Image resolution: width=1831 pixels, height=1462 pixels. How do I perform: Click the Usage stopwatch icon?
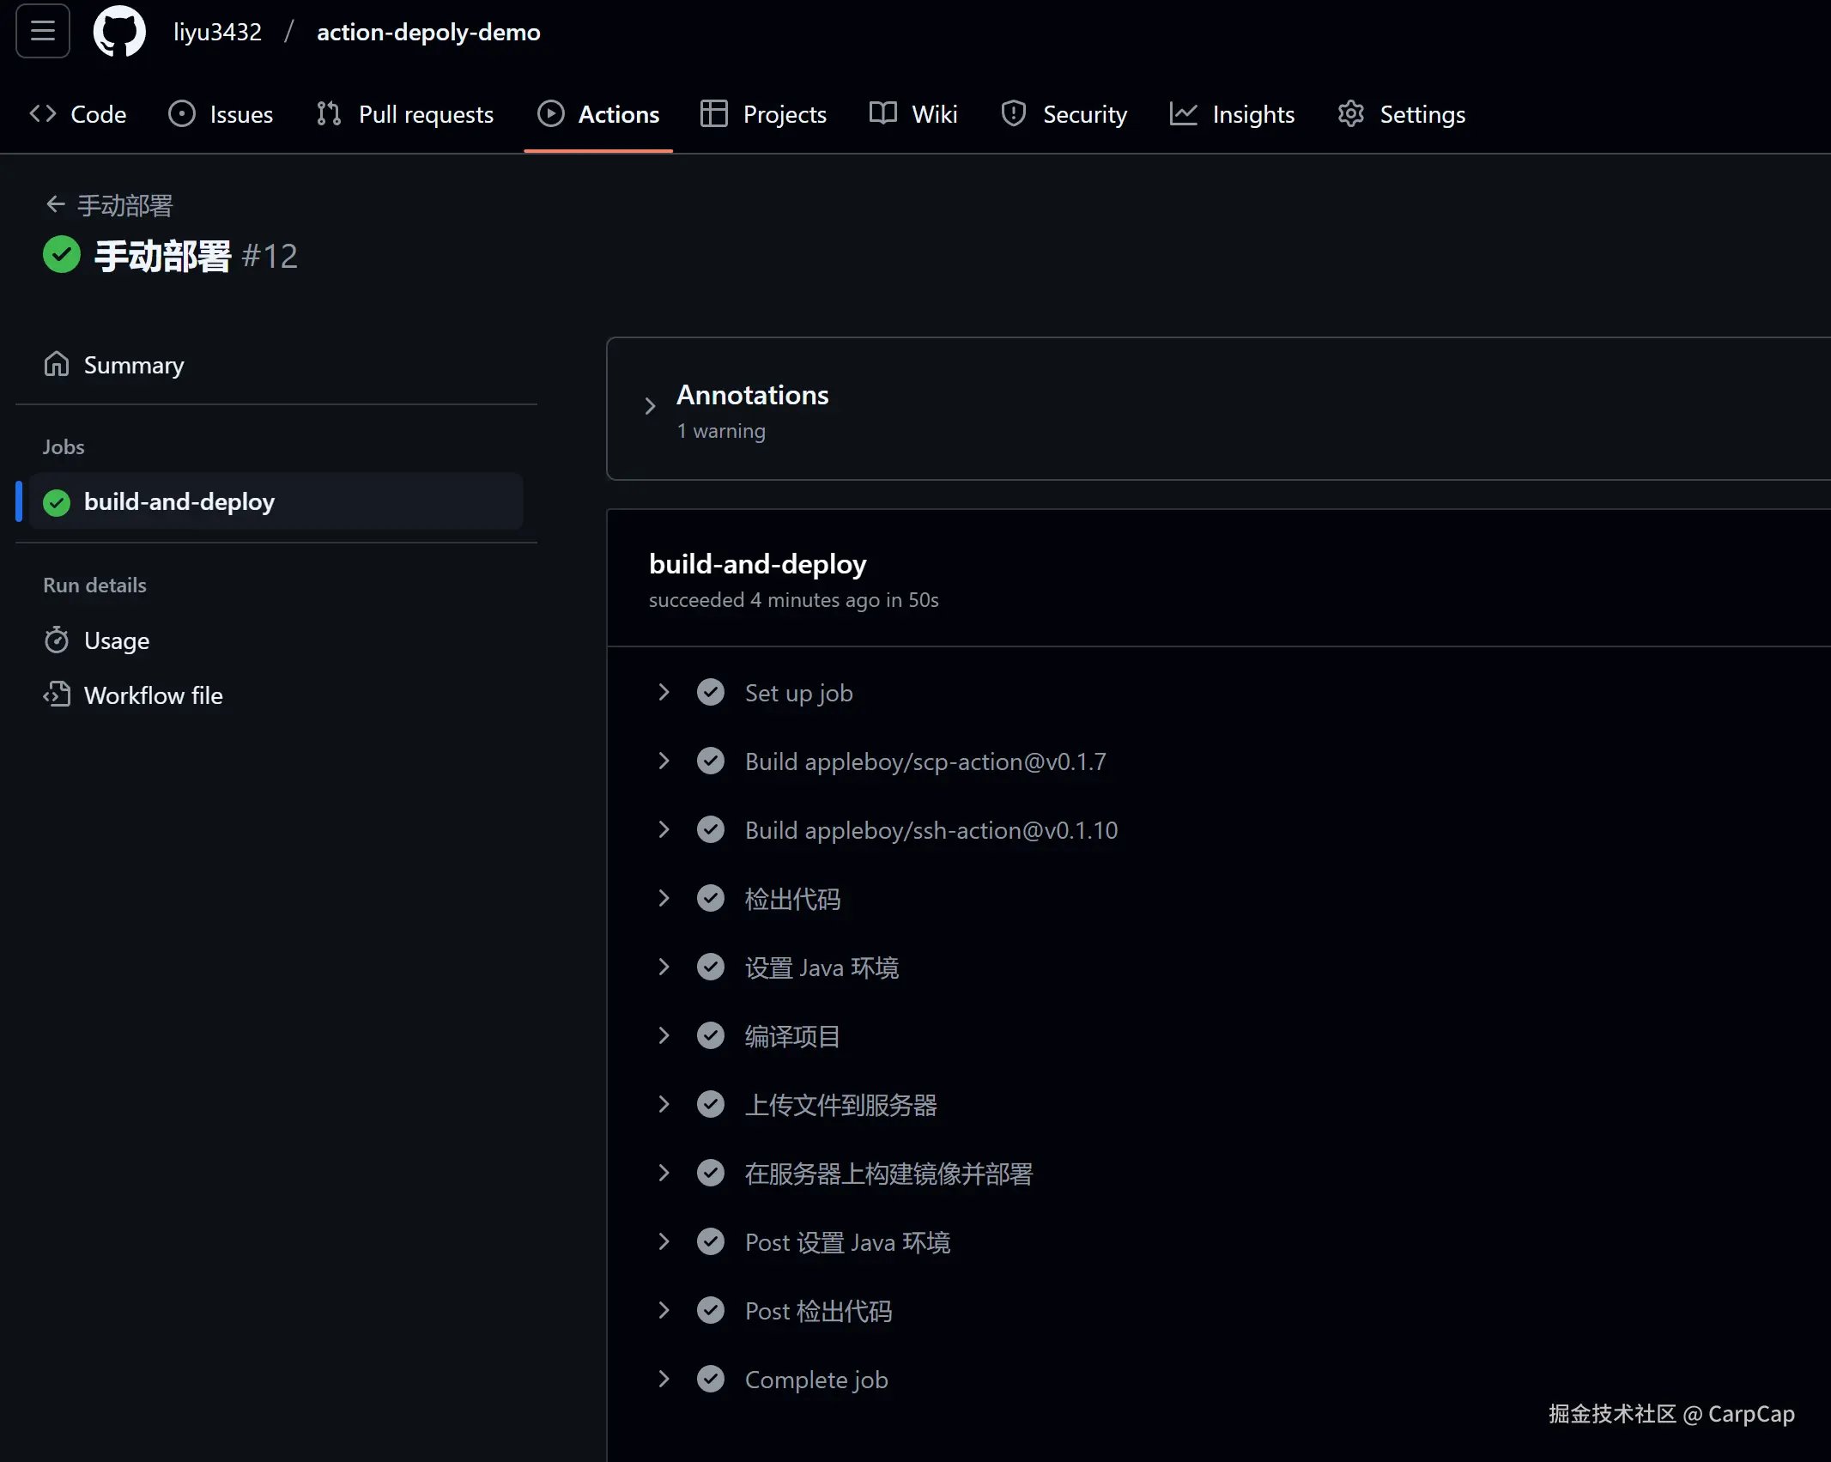(x=57, y=640)
